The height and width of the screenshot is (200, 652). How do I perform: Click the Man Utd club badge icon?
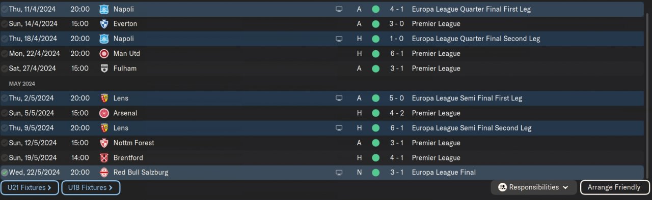pos(104,53)
